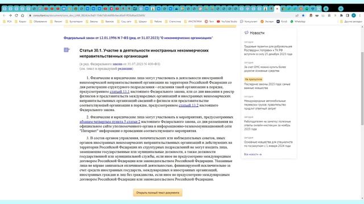This screenshot has width=364, height=204.
Task: Open 'абзацем четвертым пункта 5 статьи 2' link
Action: [110, 122]
